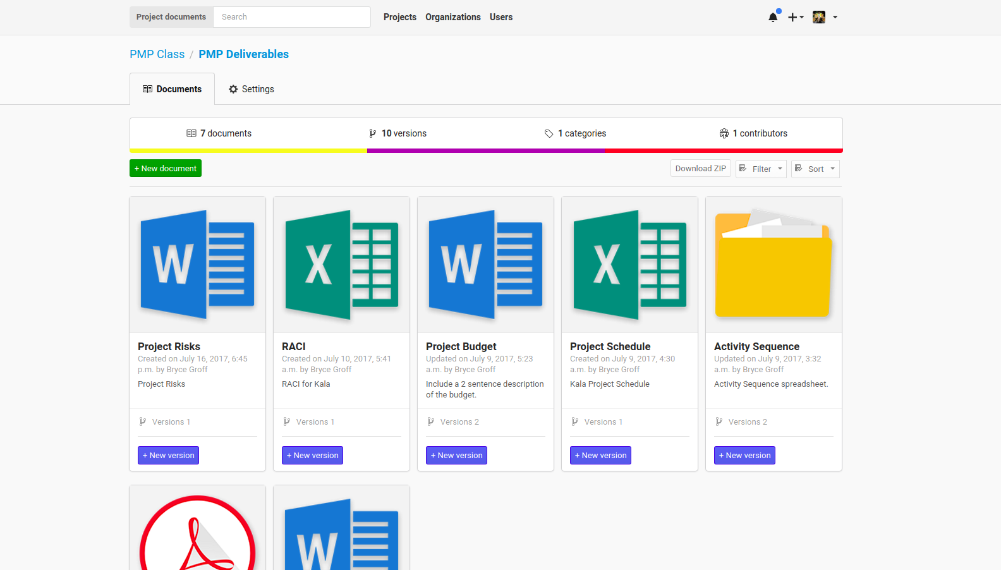Switch to the Settings tab
Viewport: 1001px width, 570px height.
coord(252,89)
